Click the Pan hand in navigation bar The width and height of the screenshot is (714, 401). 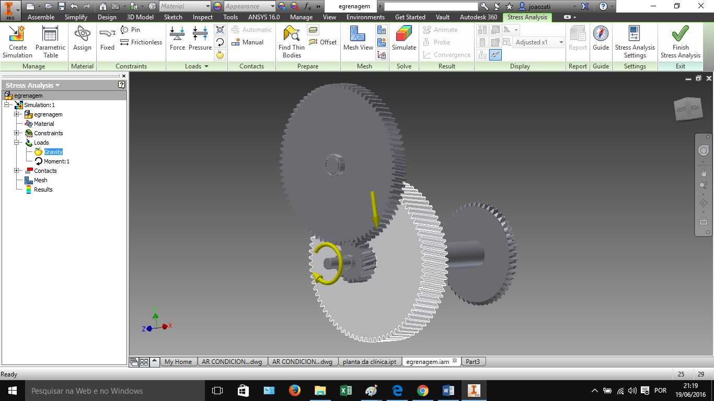(x=704, y=172)
